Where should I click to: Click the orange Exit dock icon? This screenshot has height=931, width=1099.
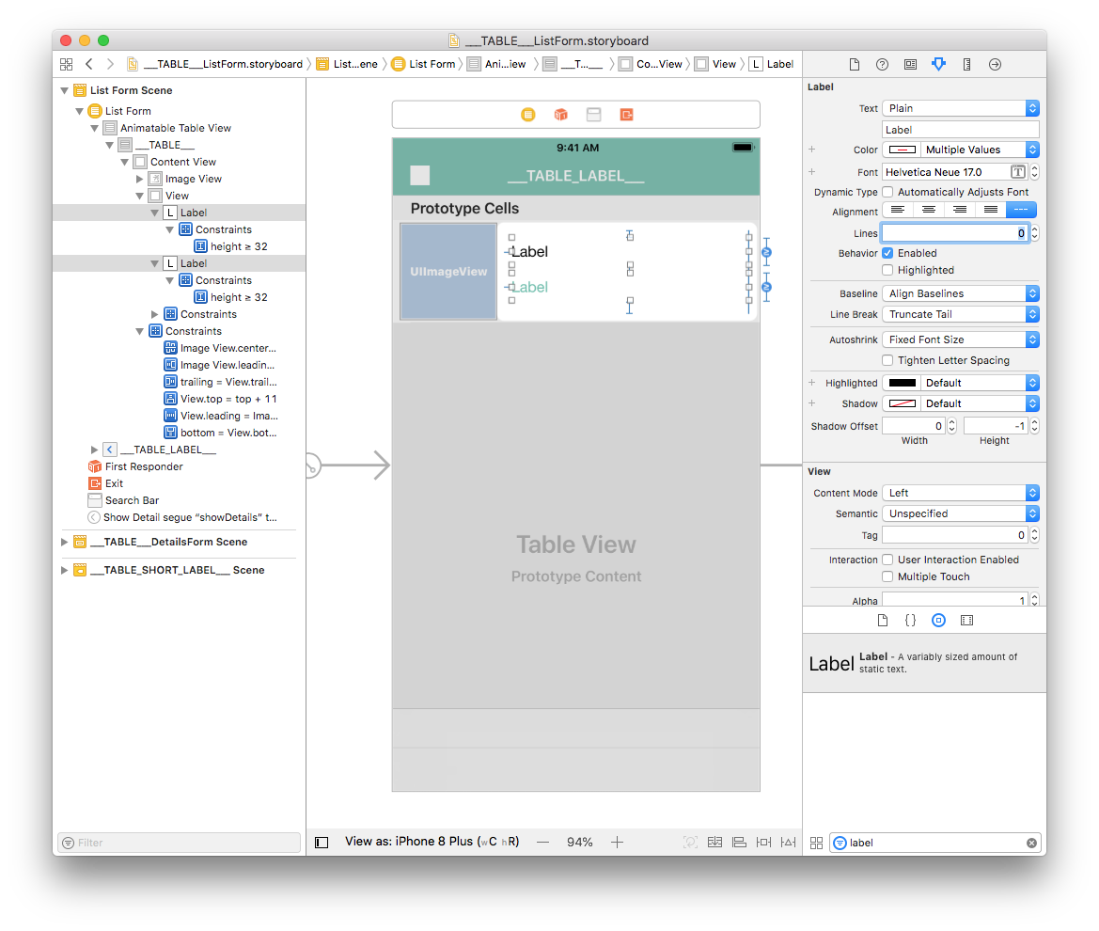(627, 115)
